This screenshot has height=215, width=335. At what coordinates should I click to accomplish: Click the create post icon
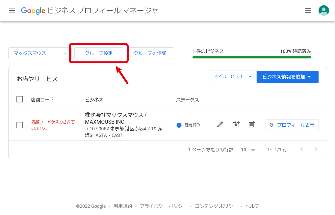[252, 125]
